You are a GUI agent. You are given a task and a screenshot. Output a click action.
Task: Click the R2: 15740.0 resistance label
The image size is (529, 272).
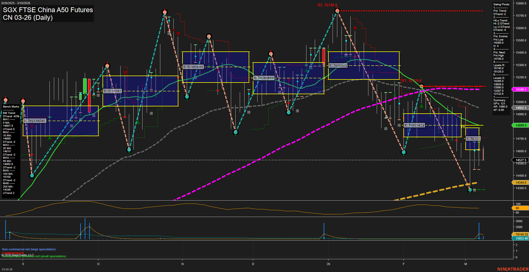[327, 5]
